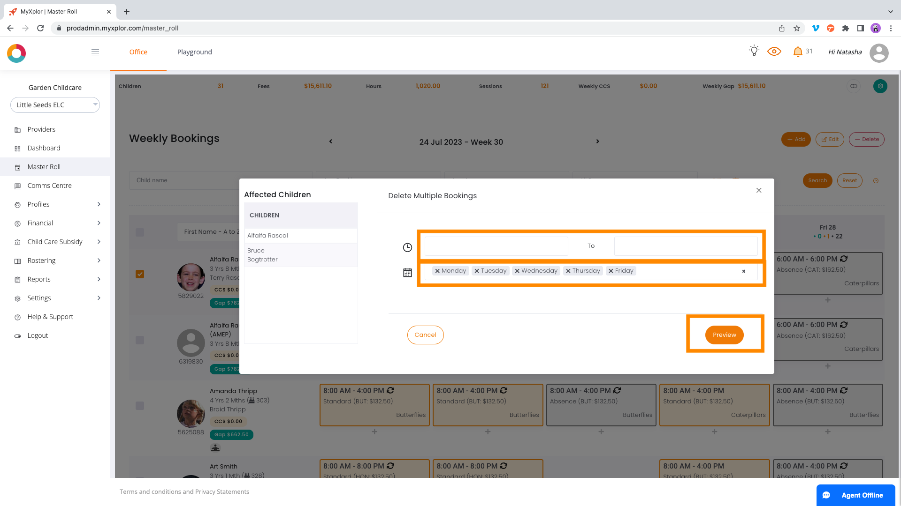Switch to the Playground tab
This screenshot has width=901, height=506.
coord(195,52)
